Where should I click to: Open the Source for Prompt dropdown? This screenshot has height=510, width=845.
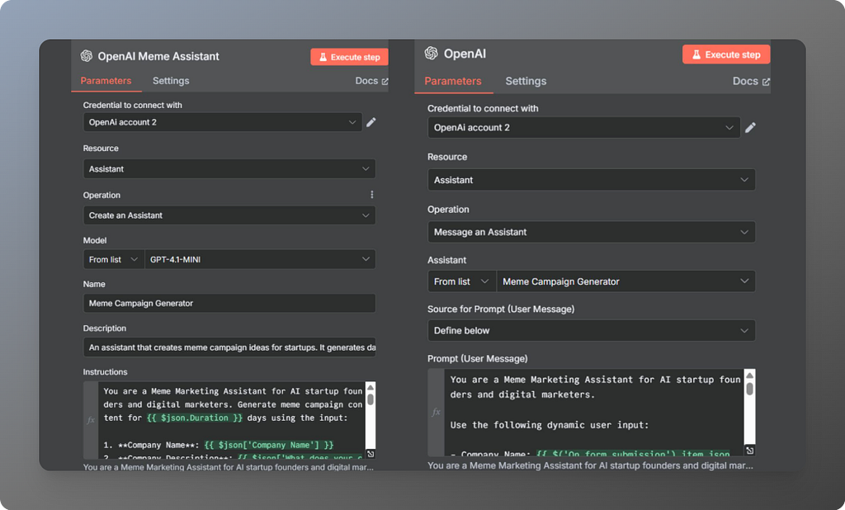[x=591, y=330]
